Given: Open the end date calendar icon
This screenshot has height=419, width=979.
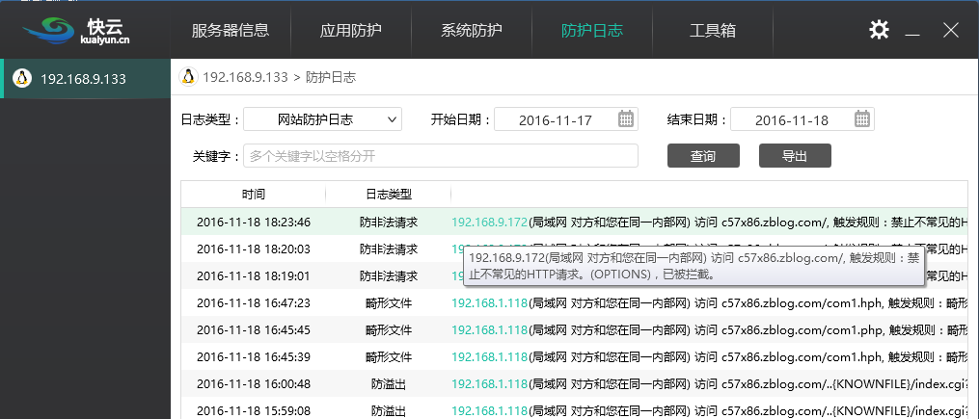Looking at the screenshot, I should pyautogui.click(x=863, y=119).
